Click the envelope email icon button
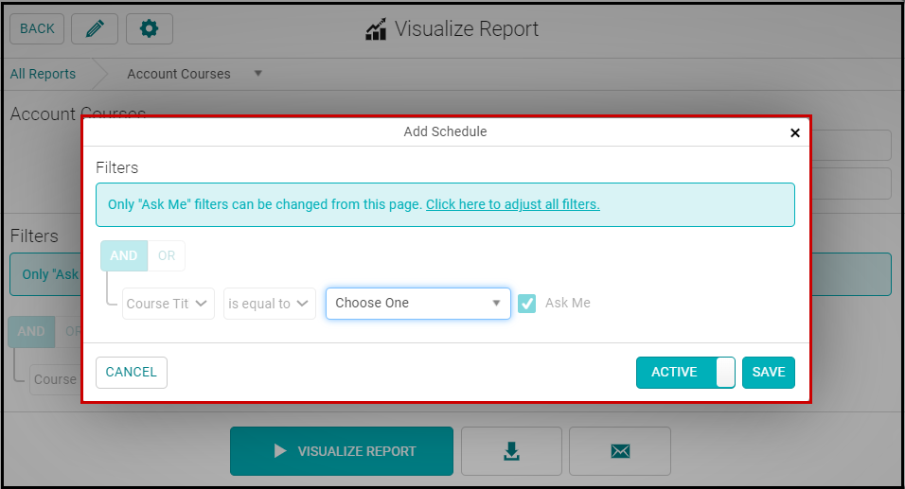The image size is (905, 489). 620,451
